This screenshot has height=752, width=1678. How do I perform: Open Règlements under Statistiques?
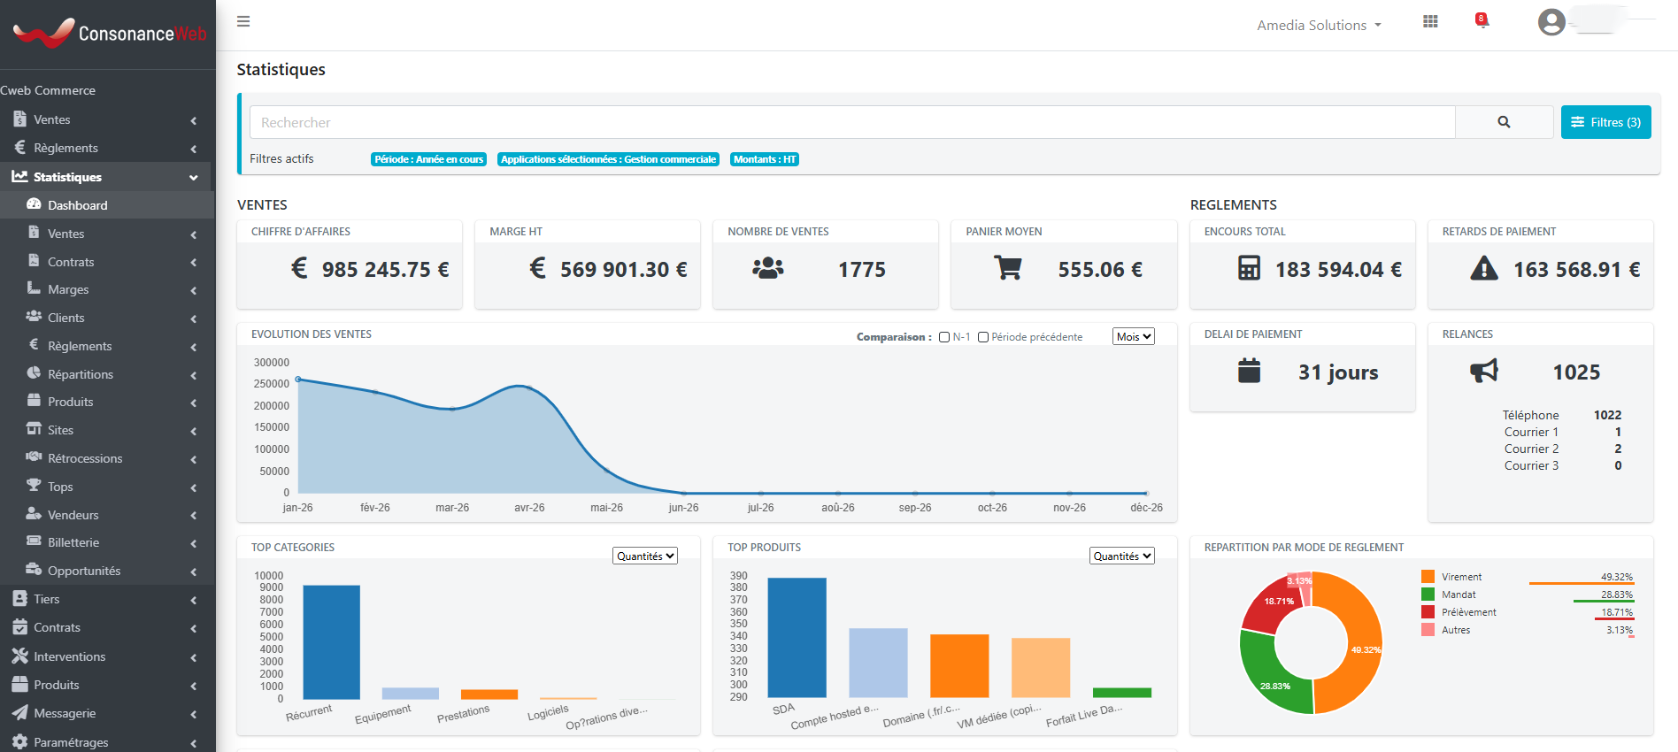[107, 345]
